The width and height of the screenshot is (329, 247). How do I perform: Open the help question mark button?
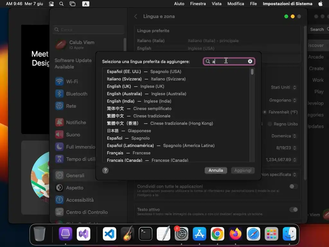(x=105, y=170)
